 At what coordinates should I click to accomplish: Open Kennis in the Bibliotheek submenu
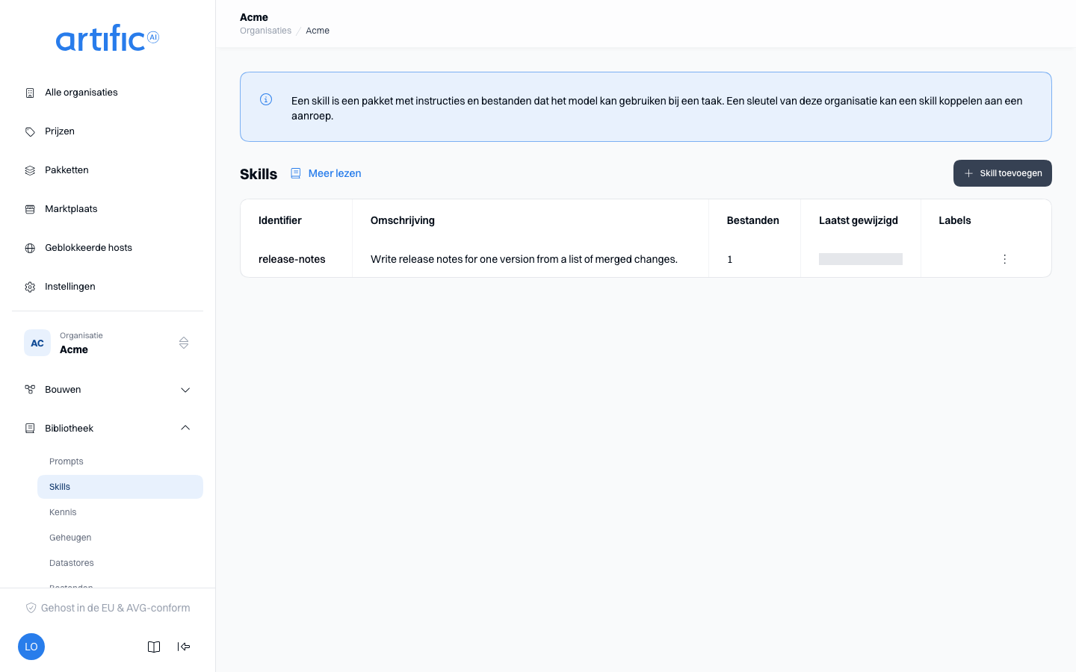click(120, 512)
